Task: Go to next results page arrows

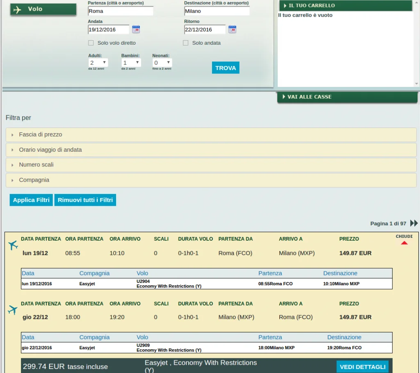Action: (414, 223)
